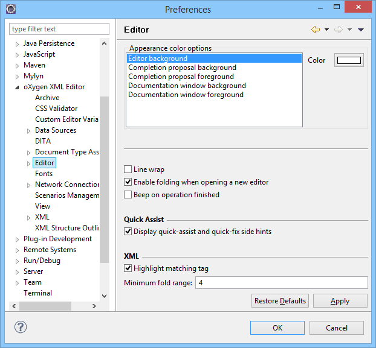The width and height of the screenshot is (376, 348).
Task: Open the editor background color swatch
Action: (349, 60)
